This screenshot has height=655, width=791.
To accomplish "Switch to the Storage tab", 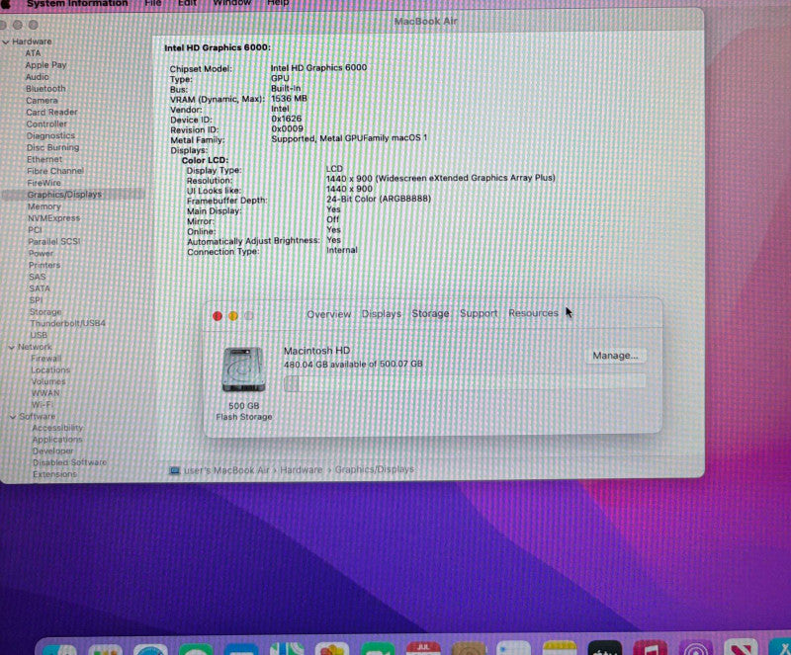I will tap(430, 313).
